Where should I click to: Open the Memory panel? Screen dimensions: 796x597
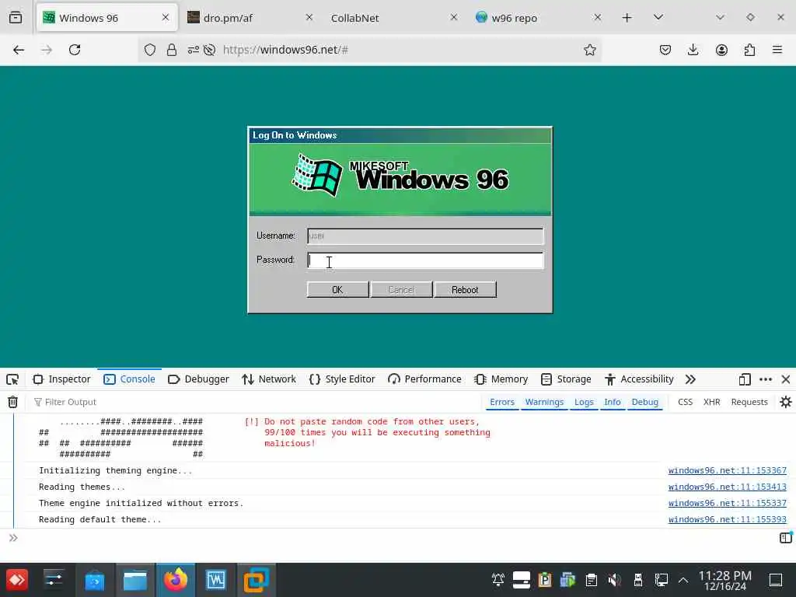coord(501,379)
